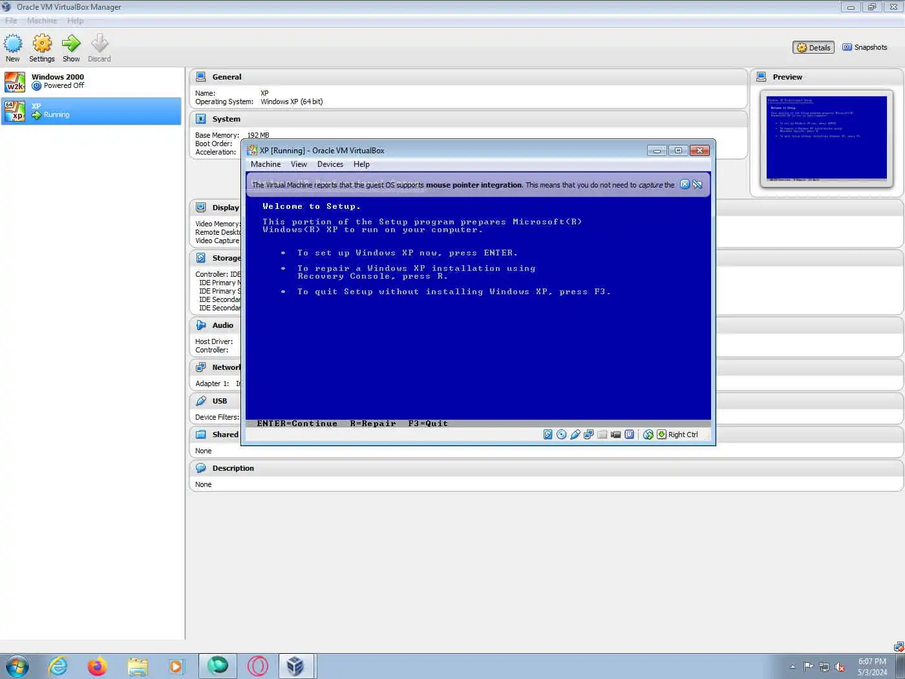Click the don't-show-again icon on notification bar
The width and height of the screenshot is (905, 679).
[x=697, y=184]
